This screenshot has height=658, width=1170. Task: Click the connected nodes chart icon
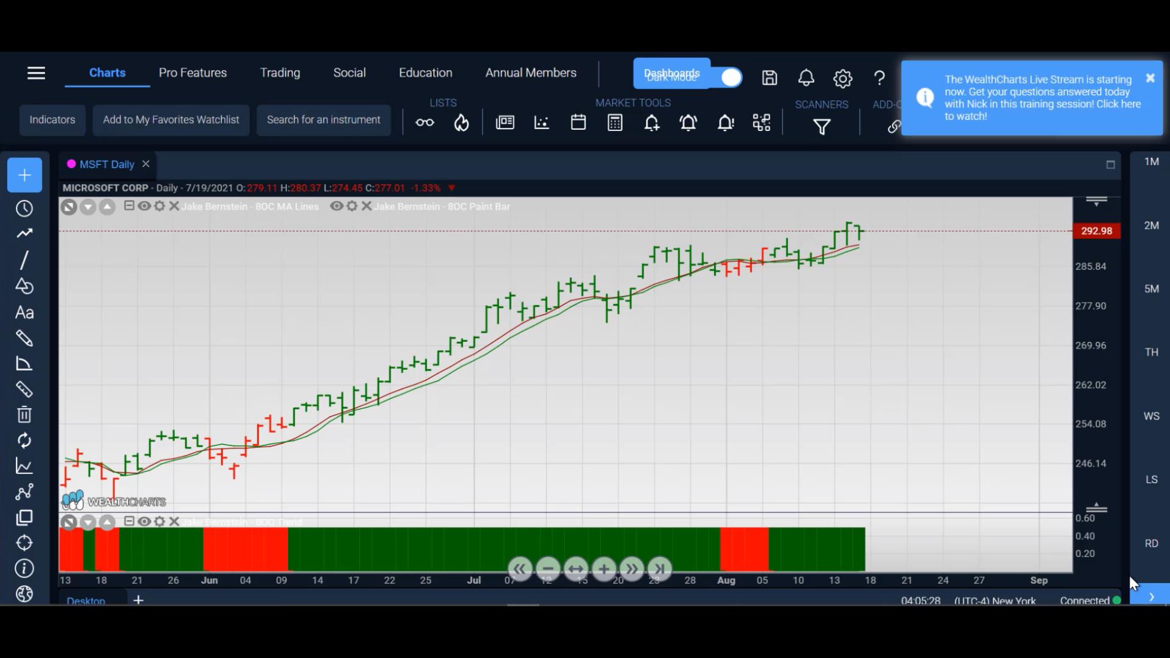(24, 492)
